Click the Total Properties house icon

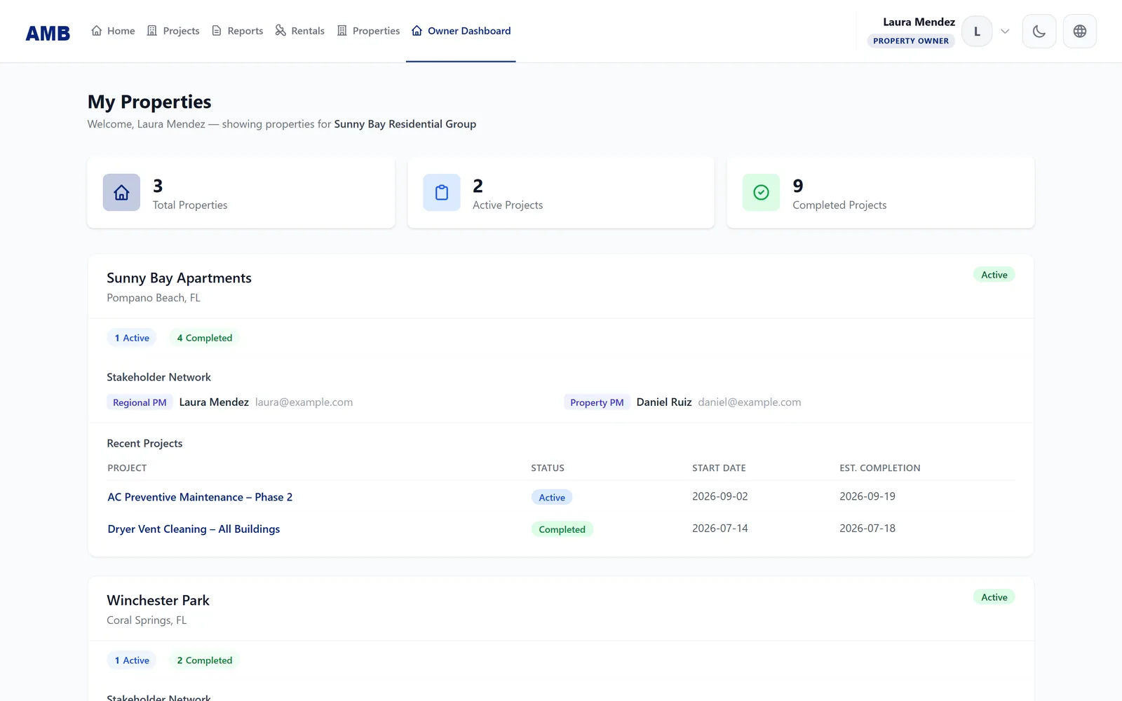(121, 192)
